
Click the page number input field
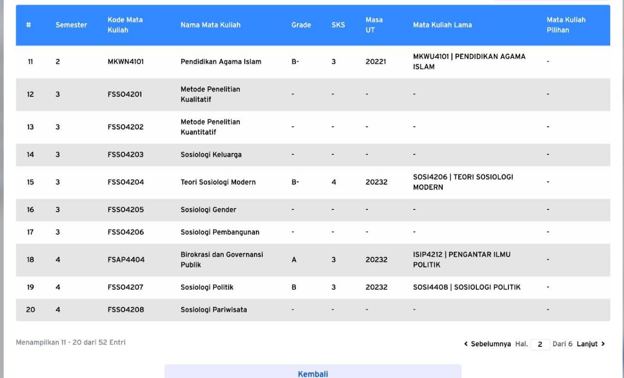[540, 344]
